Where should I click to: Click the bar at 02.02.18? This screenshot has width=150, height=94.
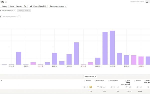click(x=127, y=60)
